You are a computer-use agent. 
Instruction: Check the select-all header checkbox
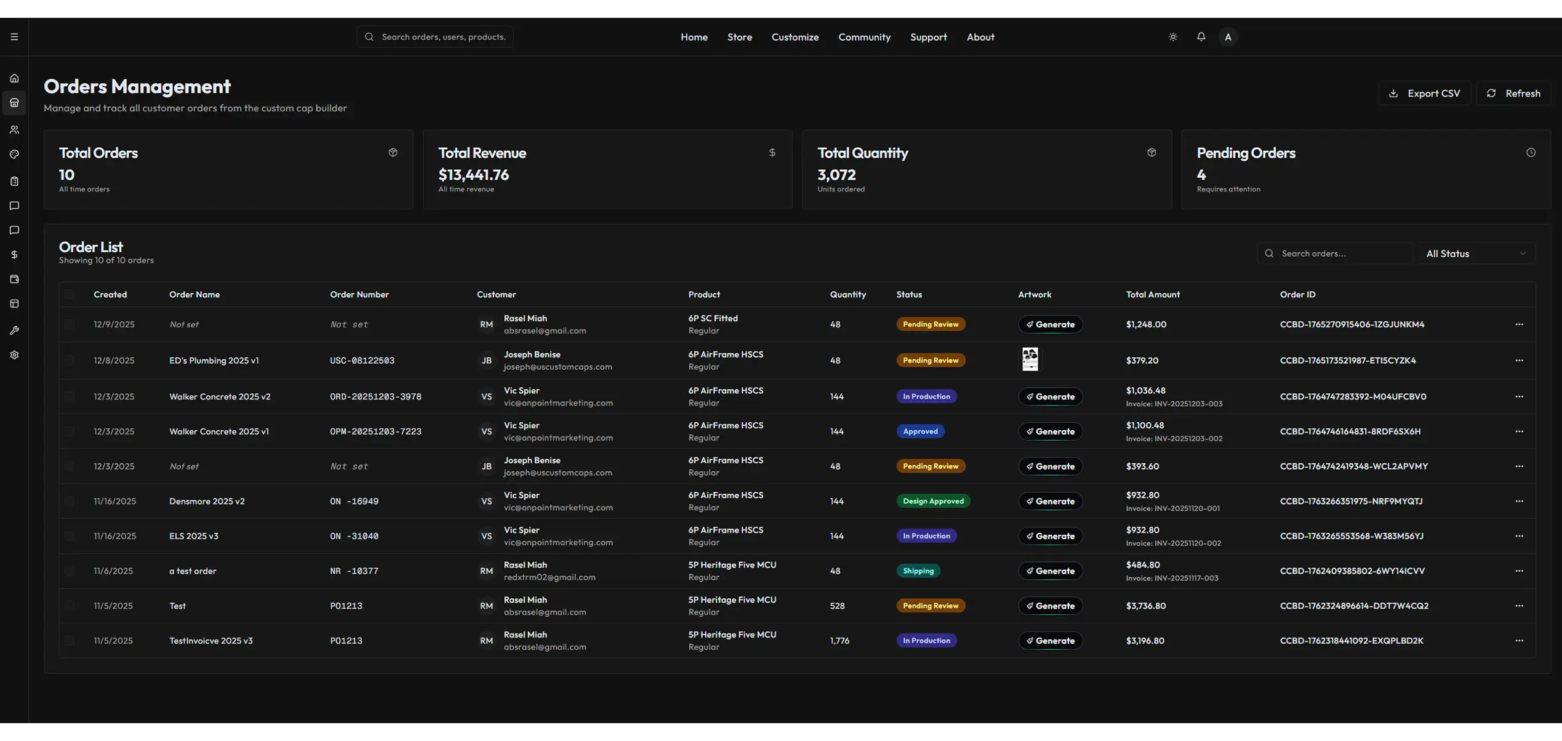(70, 295)
